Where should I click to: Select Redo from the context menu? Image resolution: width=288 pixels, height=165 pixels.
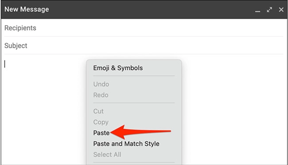click(101, 95)
